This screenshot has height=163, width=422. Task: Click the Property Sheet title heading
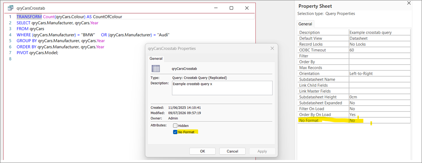coord(315,6)
